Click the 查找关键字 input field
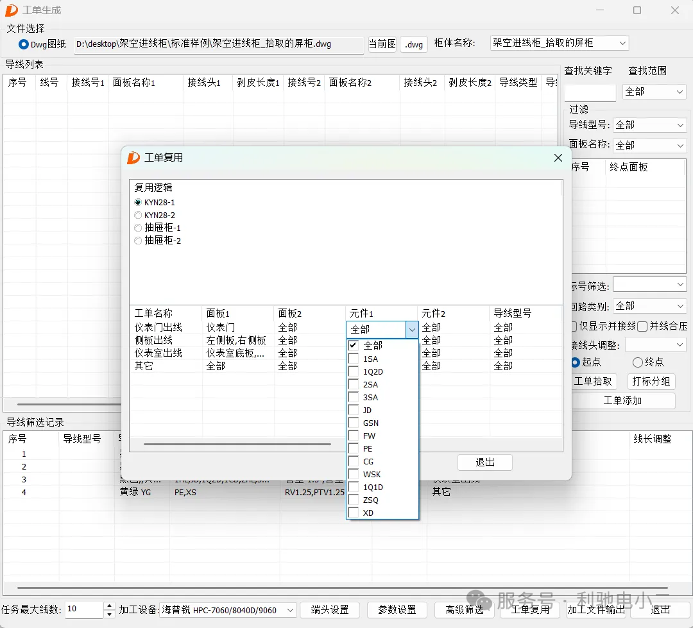693x628 pixels. [590, 92]
